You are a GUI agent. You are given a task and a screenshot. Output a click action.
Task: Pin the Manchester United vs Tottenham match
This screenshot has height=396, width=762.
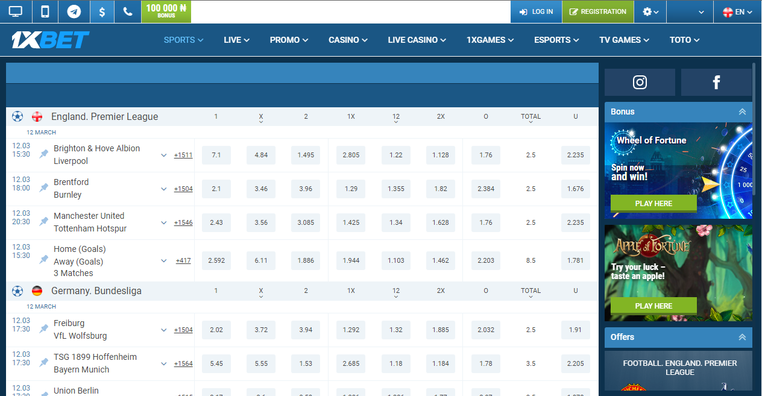[x=42, y=222]
